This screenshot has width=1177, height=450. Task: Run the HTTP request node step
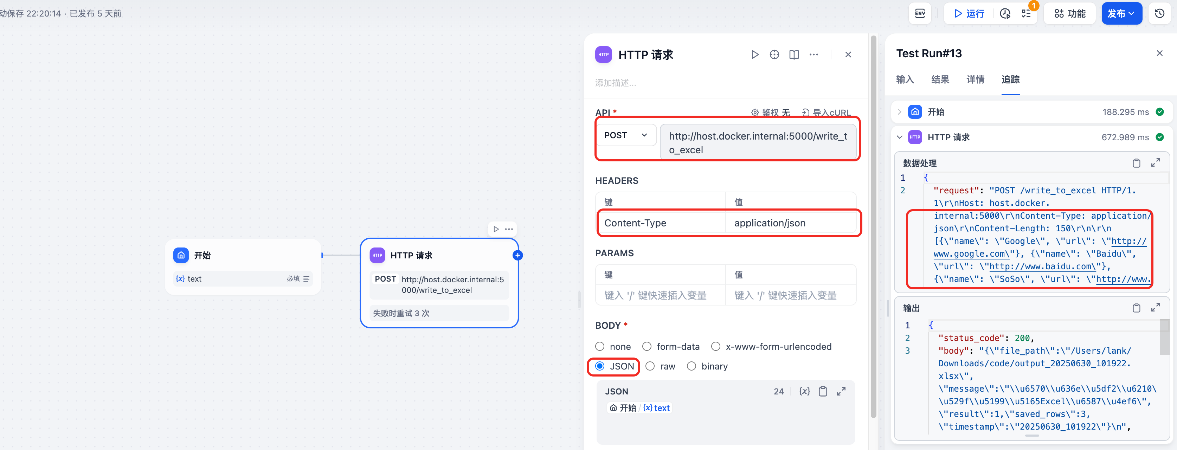tap(755, 55)
